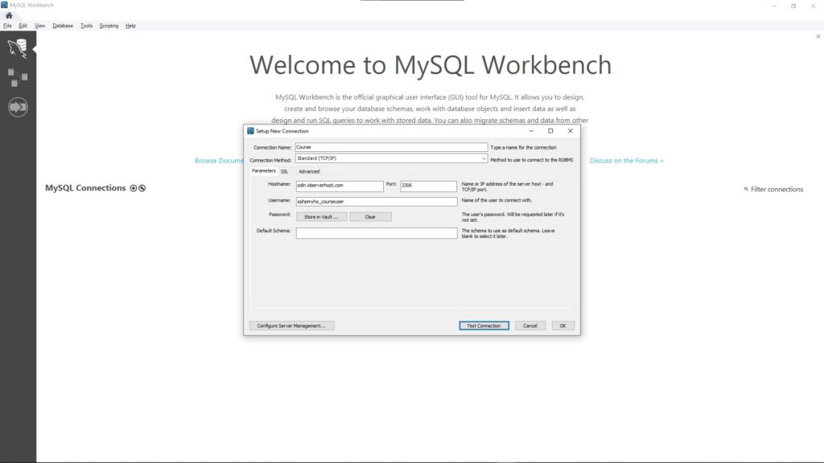This screenshot has height=463, width=824.
Task: Click the Username input field
Action: pos(377,202)
